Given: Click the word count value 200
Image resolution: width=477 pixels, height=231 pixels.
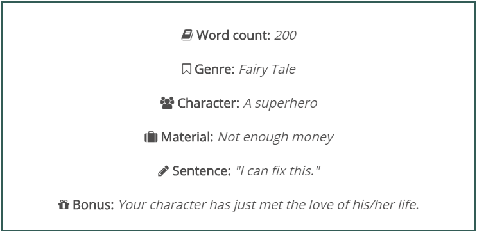Looking at the screenshot, I should coord(285,35).
